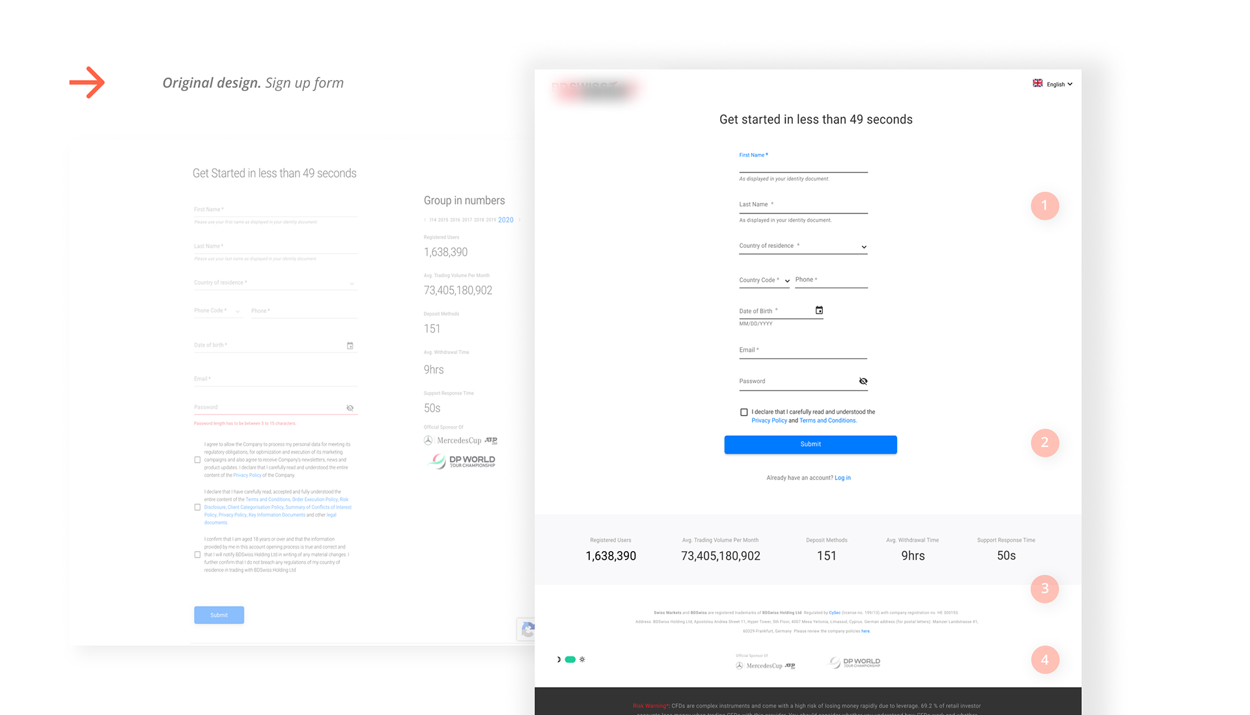Click '50s' value in original Group in numbers
The width and height of the screenshot is (1250, 715).
[x=432, y=409]
